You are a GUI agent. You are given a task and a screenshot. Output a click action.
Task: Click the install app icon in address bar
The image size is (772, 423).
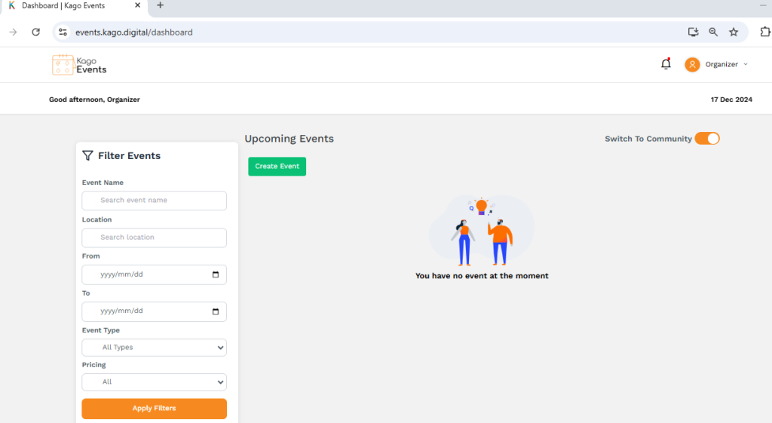693,32
